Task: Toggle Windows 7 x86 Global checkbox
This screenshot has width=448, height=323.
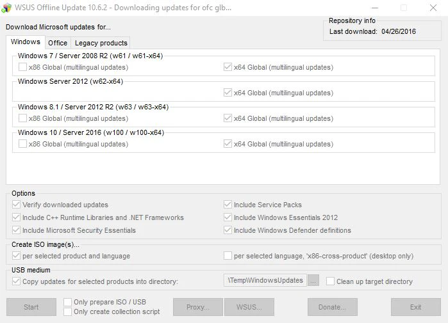Action: [x=23, y=67]
